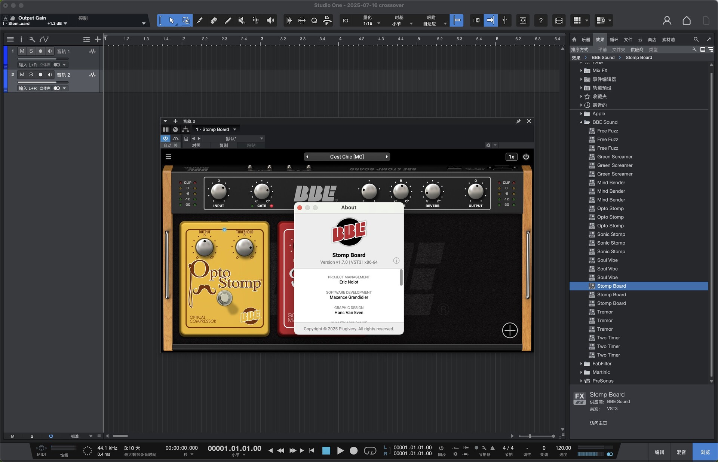The height and width of the screenshot is (462, 718).
Task: Expand the Martinic folder
Action: point(581,372)
